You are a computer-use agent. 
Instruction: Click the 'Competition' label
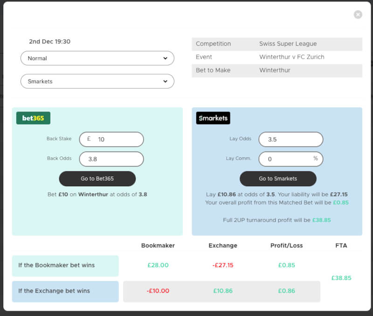(213, 44)
